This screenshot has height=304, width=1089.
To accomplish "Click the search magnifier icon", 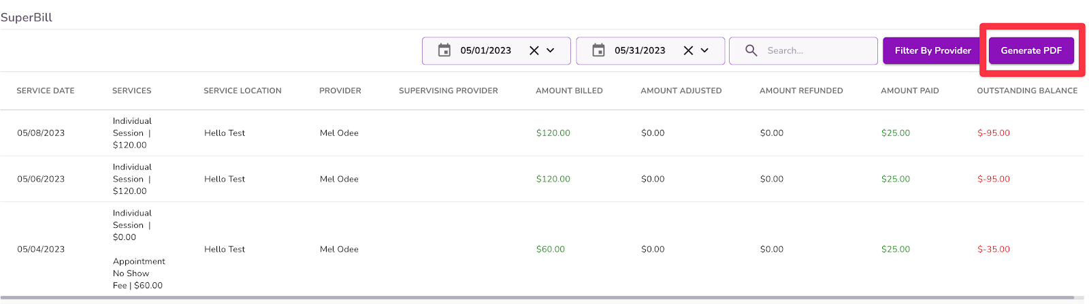I will pyautogui.click(x=751, y=50).
